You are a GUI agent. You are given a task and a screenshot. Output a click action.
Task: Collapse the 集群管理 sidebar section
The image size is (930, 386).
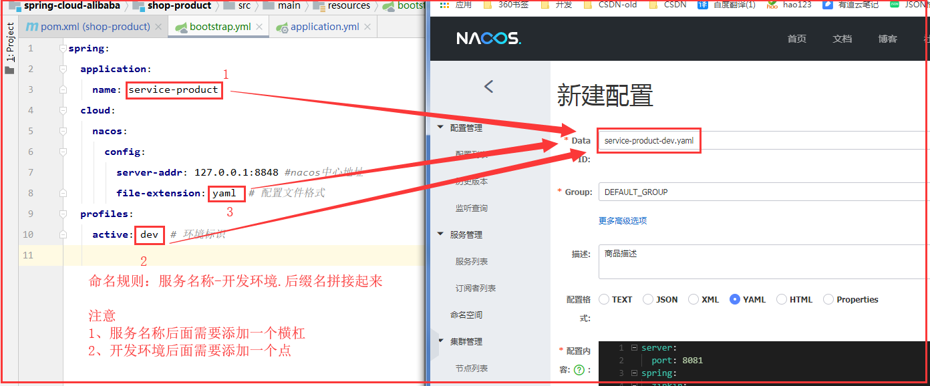click(440, 341)
